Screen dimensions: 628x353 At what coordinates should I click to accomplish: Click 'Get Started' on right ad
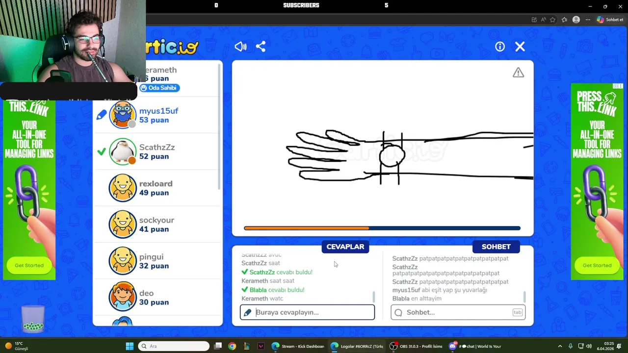(x=597, y=265)
